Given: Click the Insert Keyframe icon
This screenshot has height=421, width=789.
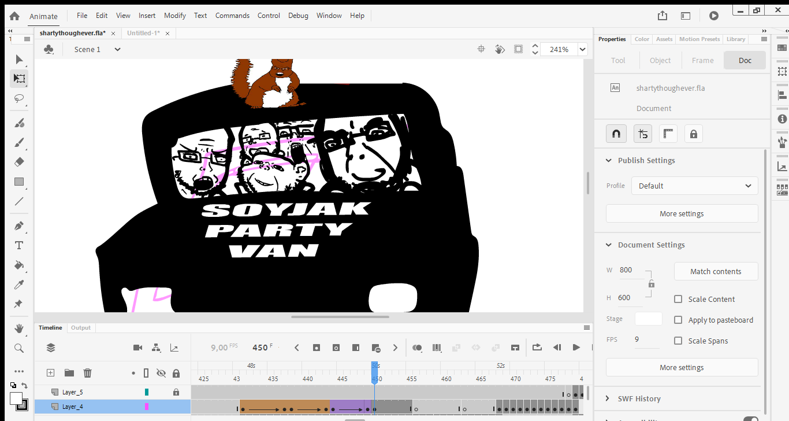Looking at the screenshot, I should (317, 348).
